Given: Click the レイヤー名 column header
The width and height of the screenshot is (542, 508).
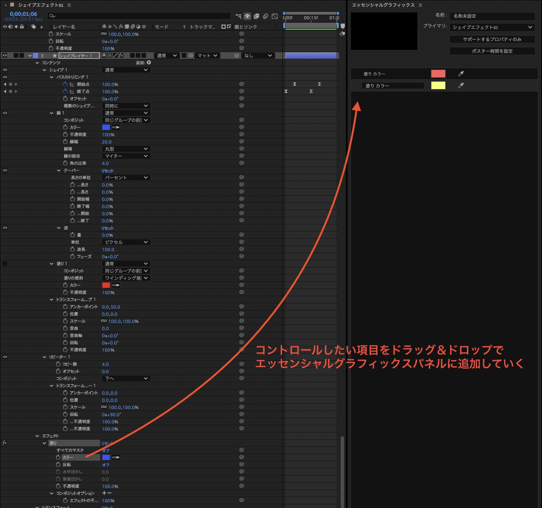Looking at the screenshot, I should [64, 27].
